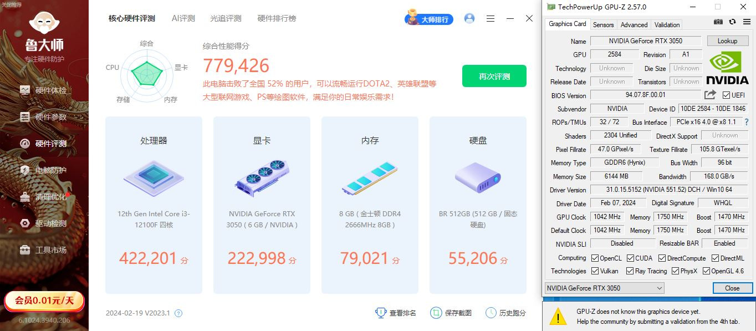Toggle the UEFI checkbox

click(726, 95)
